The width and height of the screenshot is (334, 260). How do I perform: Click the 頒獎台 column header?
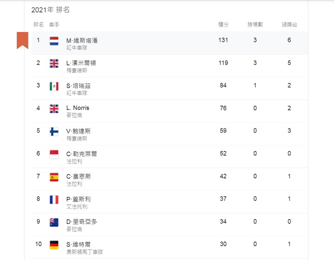coord(289,25)
